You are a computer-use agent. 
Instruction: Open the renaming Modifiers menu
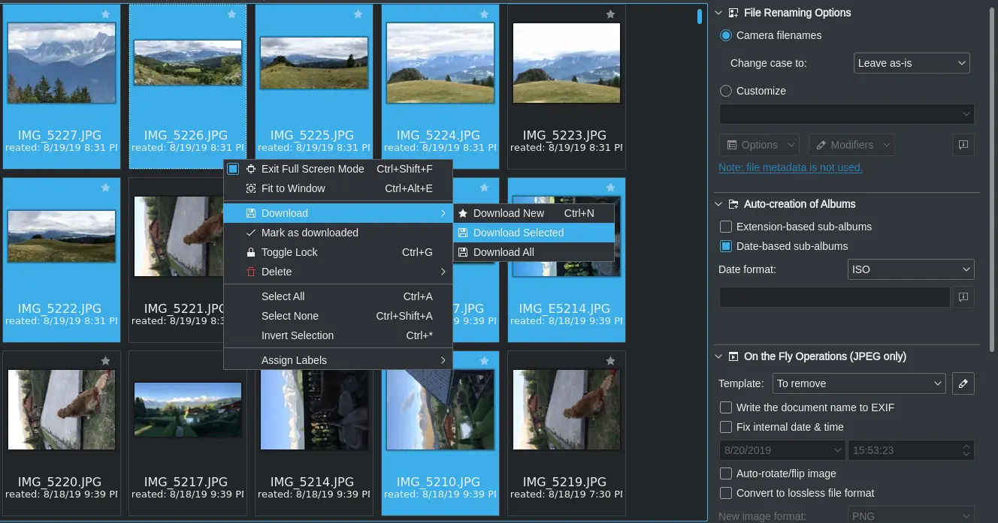[851, 145]
